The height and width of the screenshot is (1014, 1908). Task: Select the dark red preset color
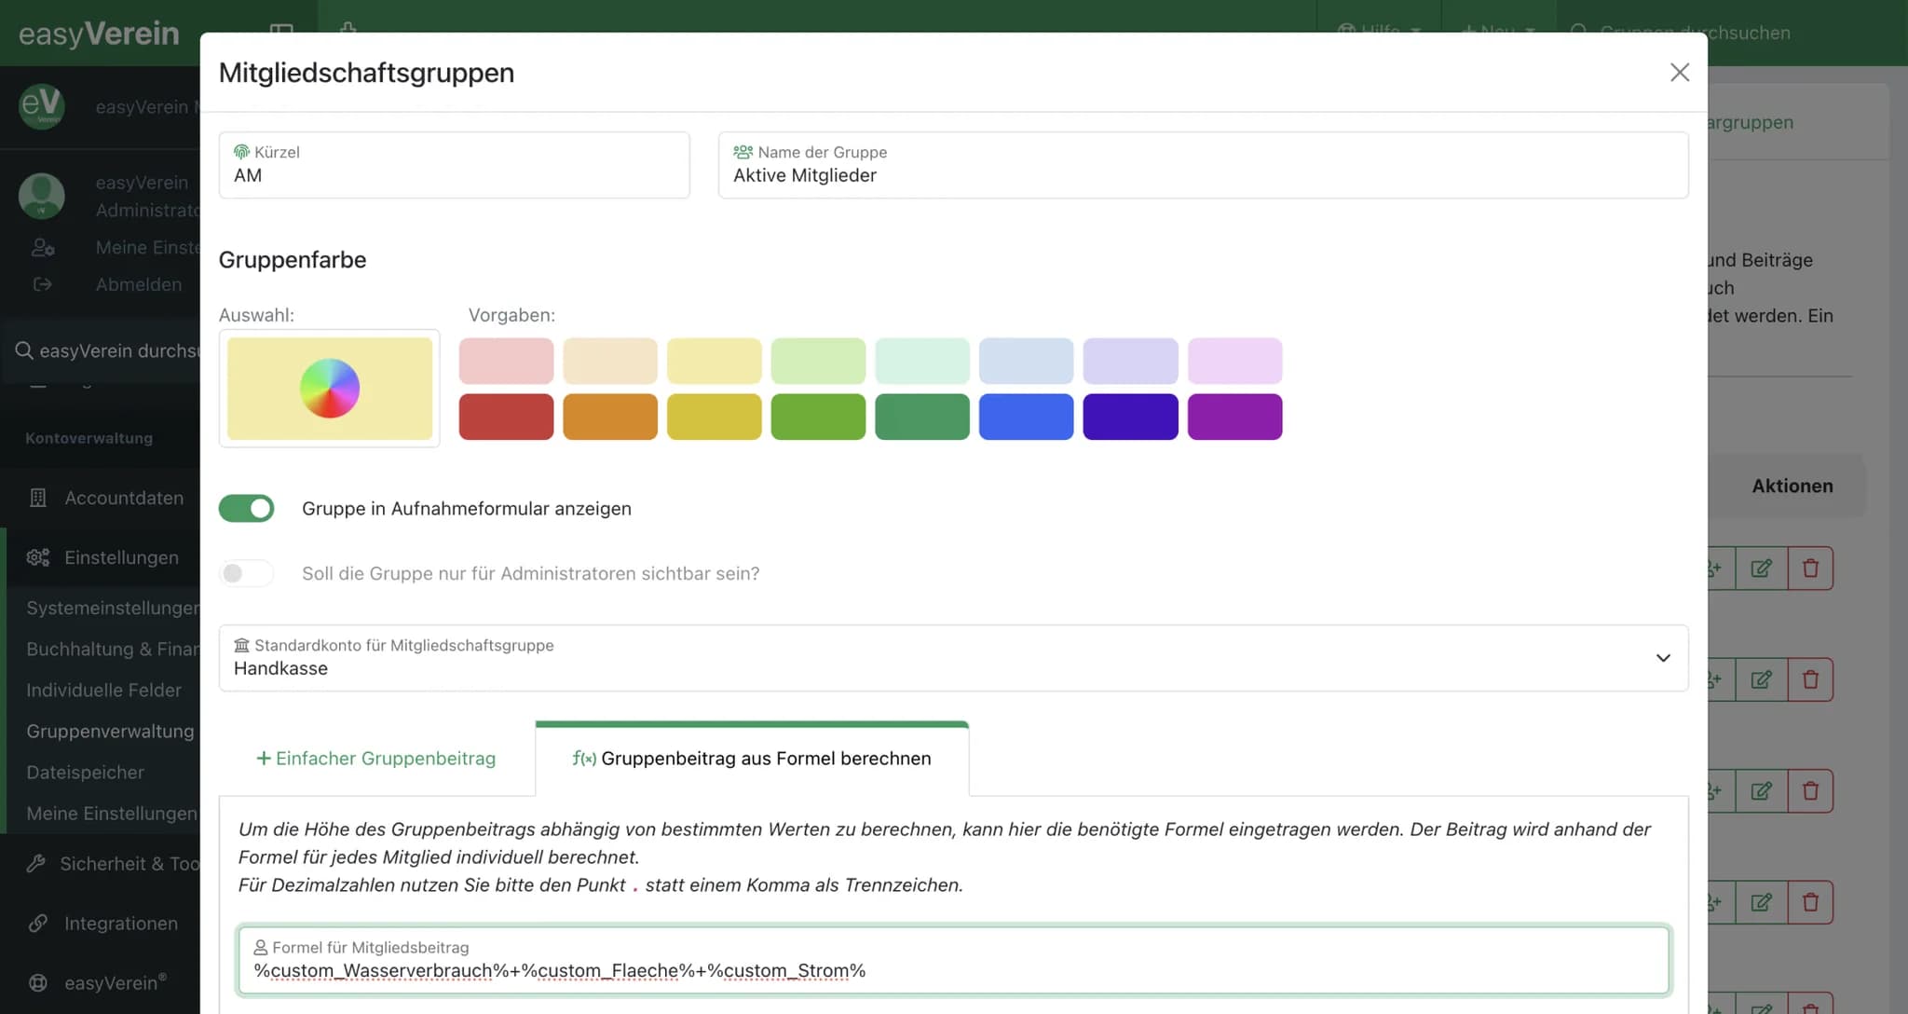click(x=506, y=417)
